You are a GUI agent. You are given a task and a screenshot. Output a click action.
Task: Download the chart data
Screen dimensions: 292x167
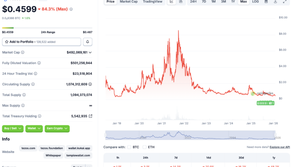point(275,2)
